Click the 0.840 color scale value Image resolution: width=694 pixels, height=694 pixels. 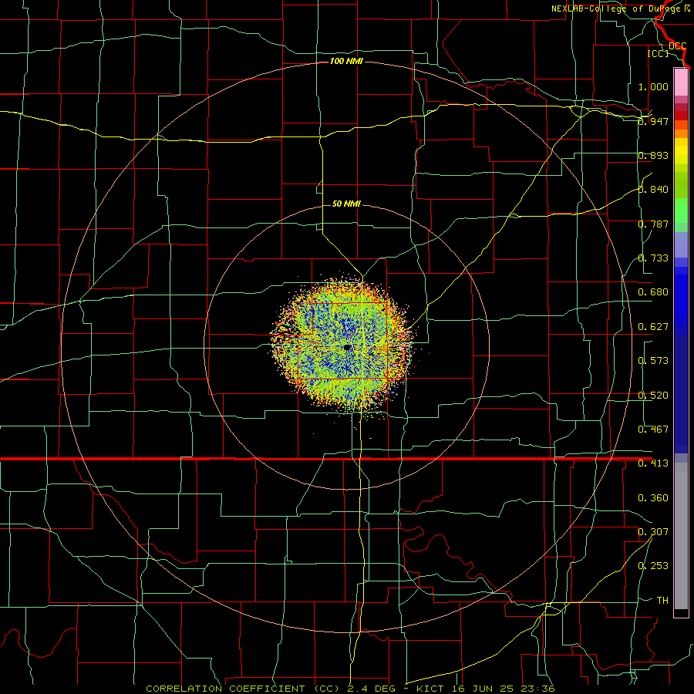coord(653,190)
